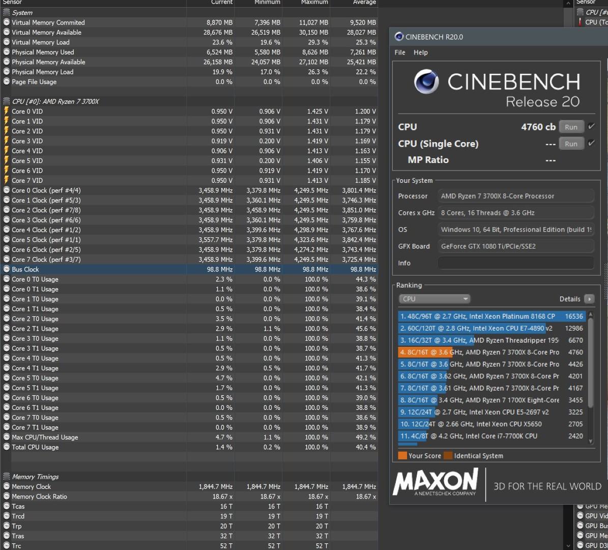Click the Tras timing sensor icon
Viewport: 608px width, 550px height.
point(6,536)
